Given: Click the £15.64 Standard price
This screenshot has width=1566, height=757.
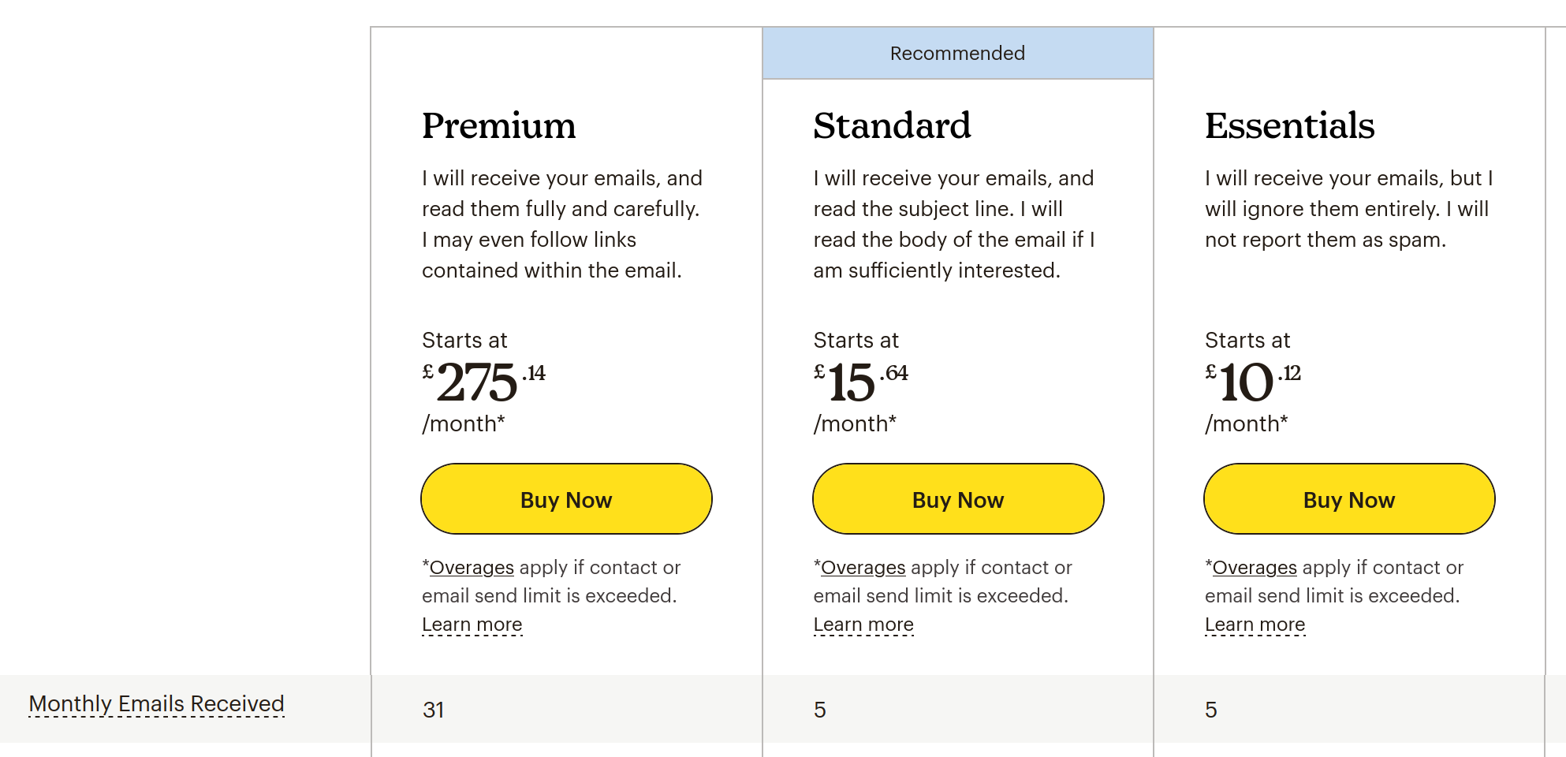Looking at the screenshot, I should tap(861, 382).
